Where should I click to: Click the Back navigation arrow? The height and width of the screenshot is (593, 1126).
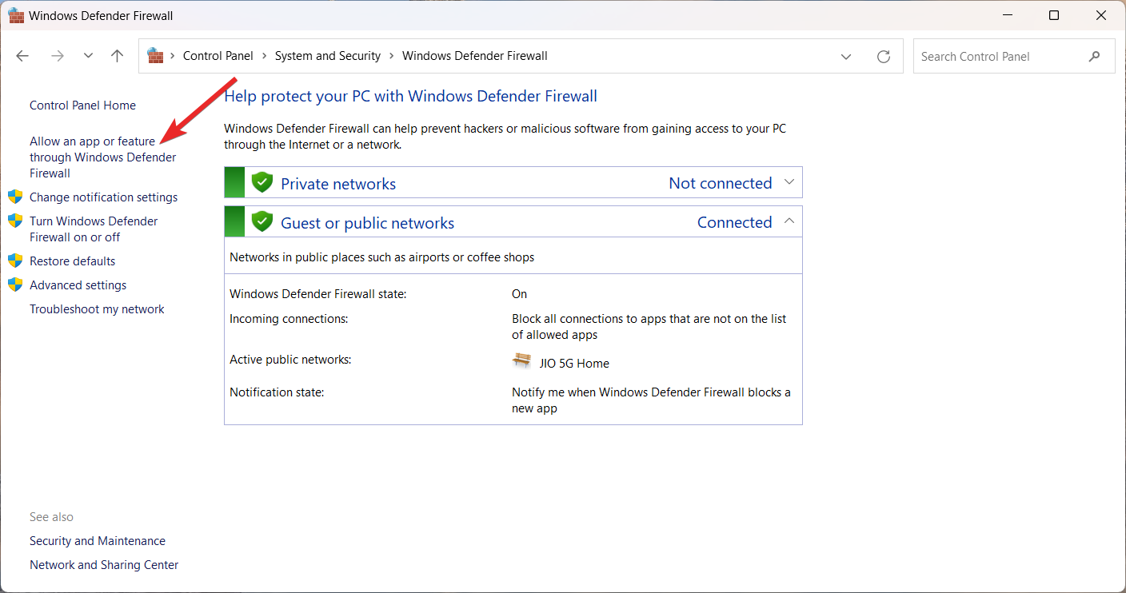pyautogui.click(x=22, y=56)
